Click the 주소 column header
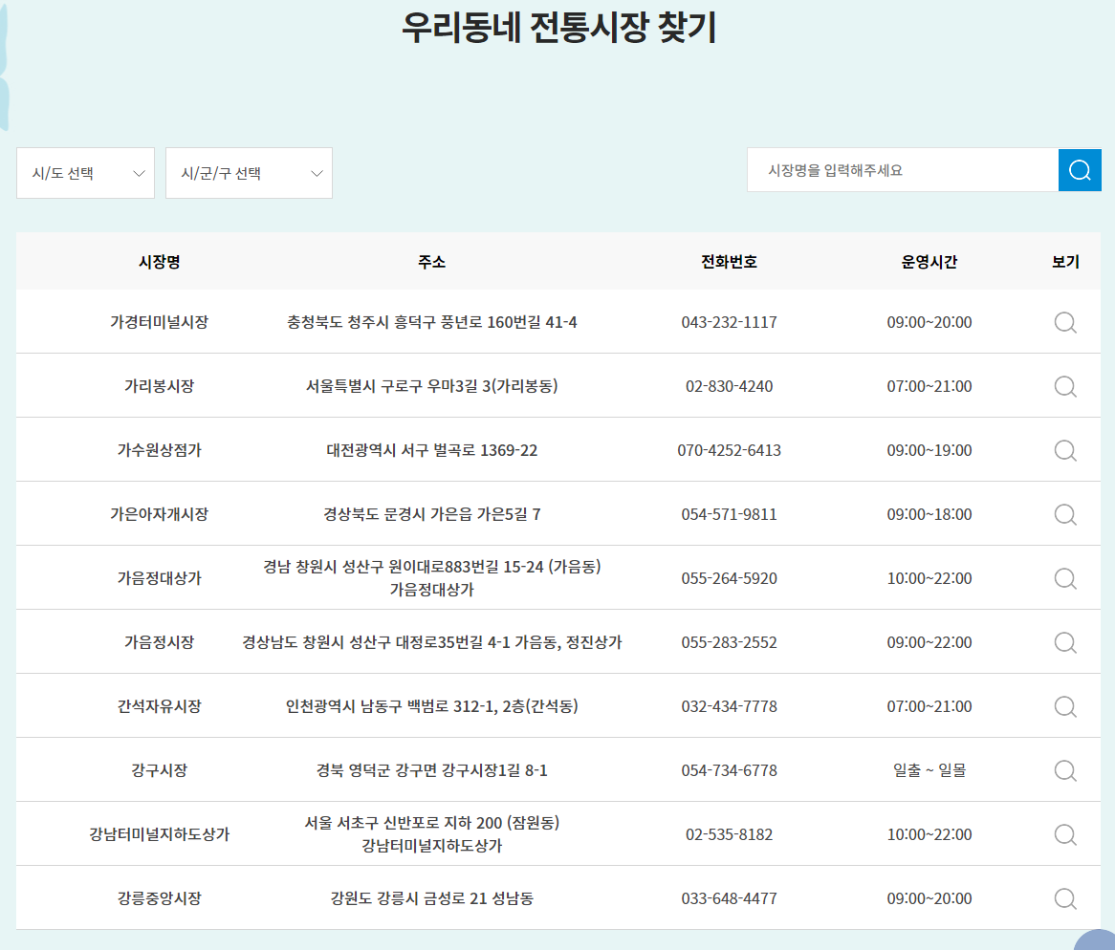The width and height of the screenshot is (1115, 950). (431, 262)
